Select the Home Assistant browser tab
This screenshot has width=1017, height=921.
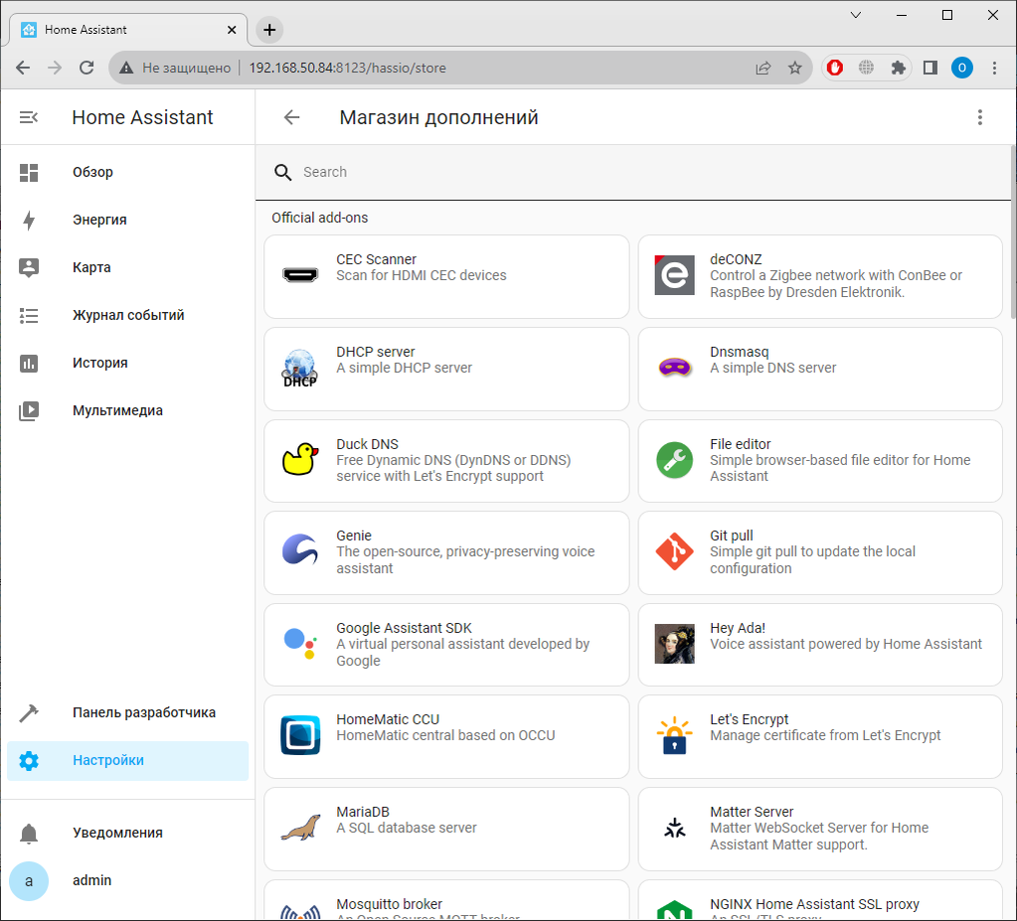(x=128, y=30)
